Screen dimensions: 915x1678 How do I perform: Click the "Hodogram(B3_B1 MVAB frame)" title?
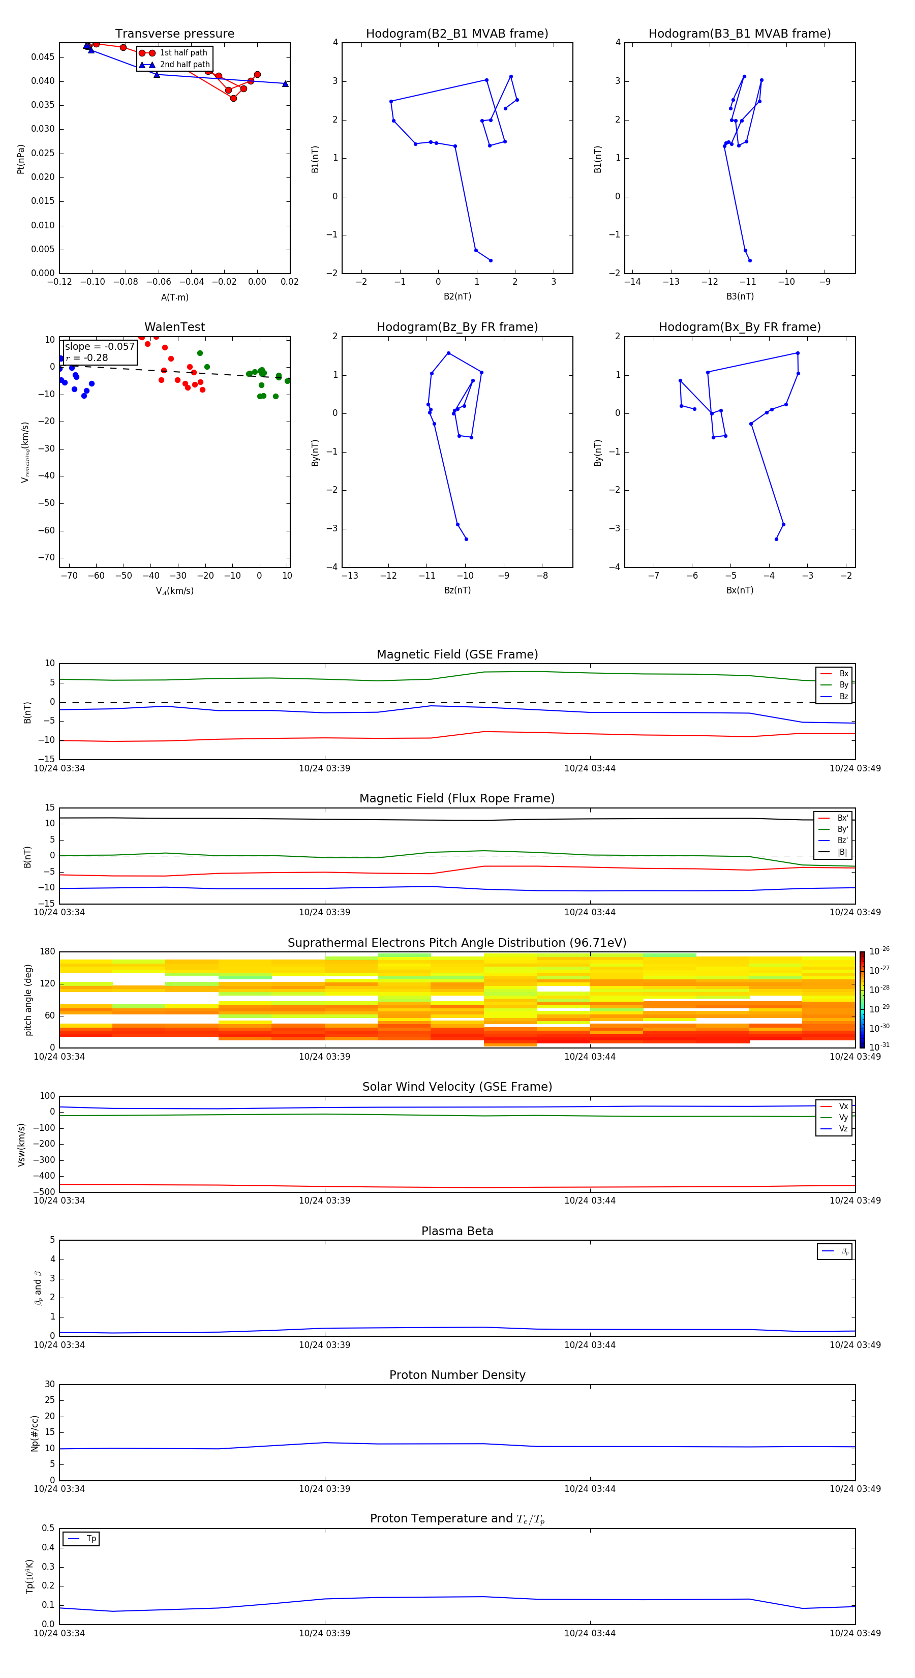coord(740,34)
